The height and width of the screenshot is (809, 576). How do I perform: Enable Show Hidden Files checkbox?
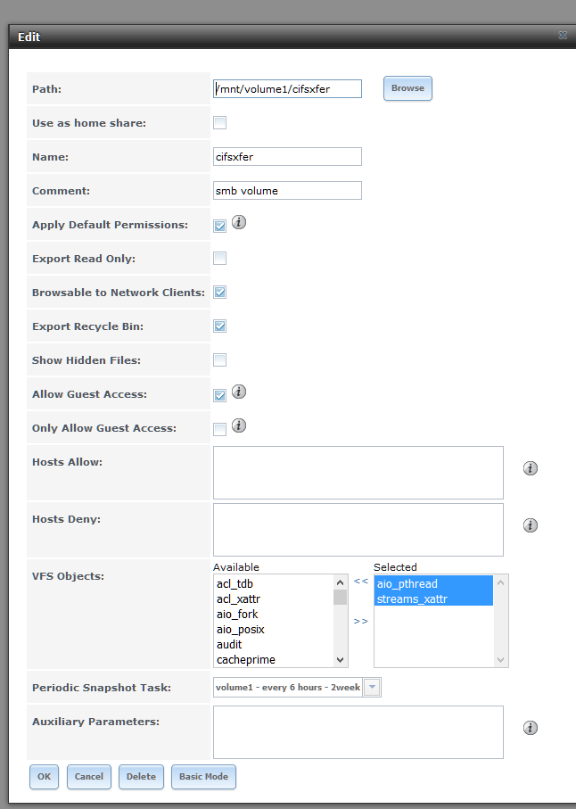(x=219, y=359)
